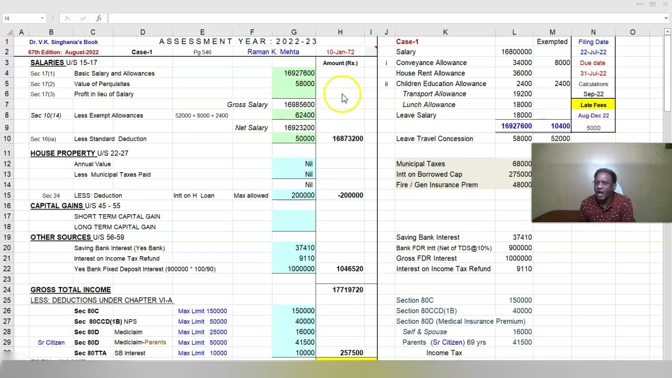672x378 pixels.
Task: Select the Section 80C value 150000 in column L
Action: pos(515,300)
